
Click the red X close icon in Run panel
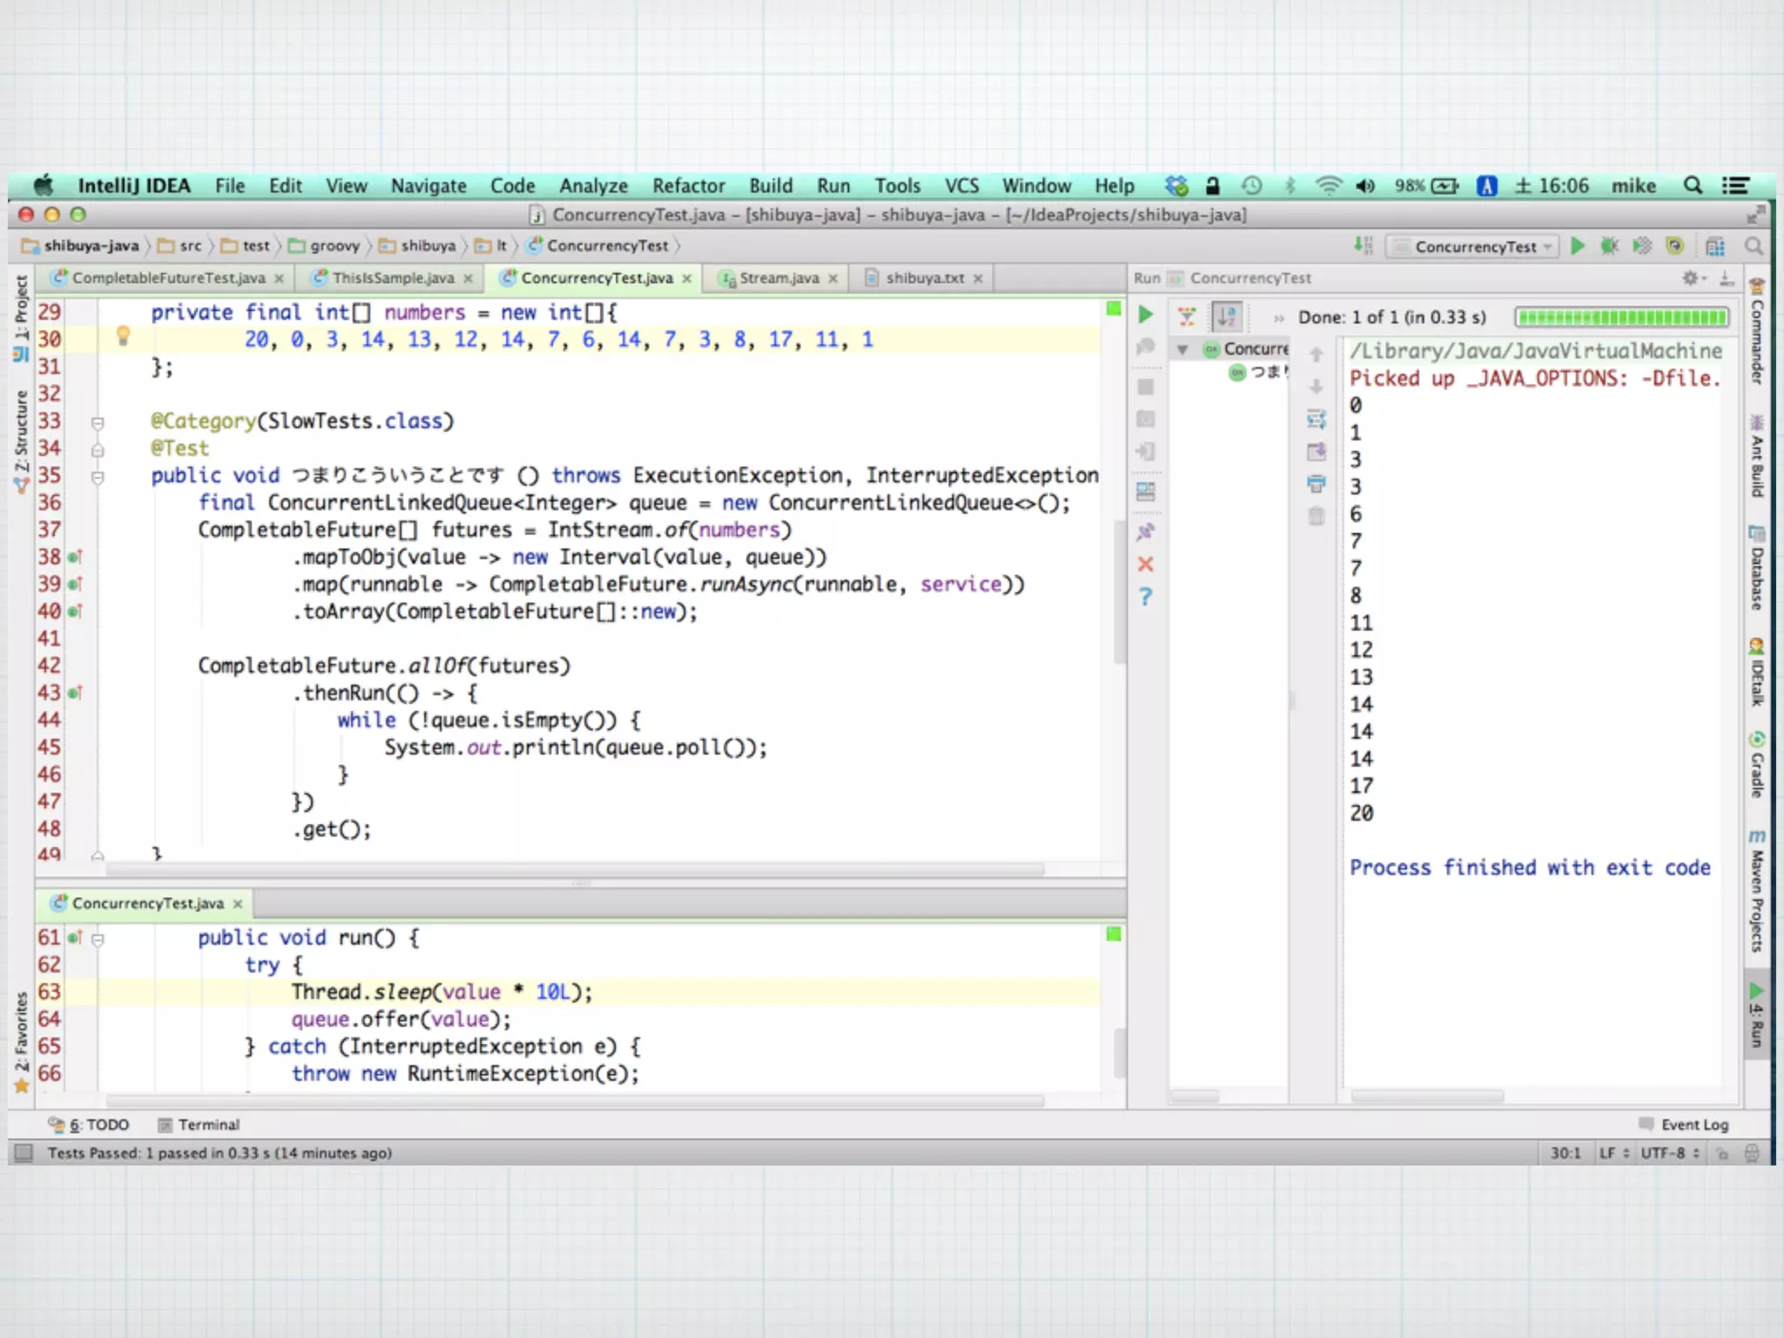[1145, 564]
